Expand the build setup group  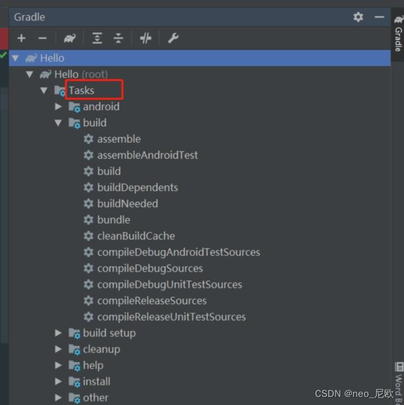[58, 333]
